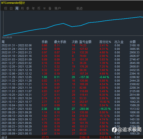Switch to the 综 summary tab
The width and height of the screenshot is (143, 139).
coord(6,8)
